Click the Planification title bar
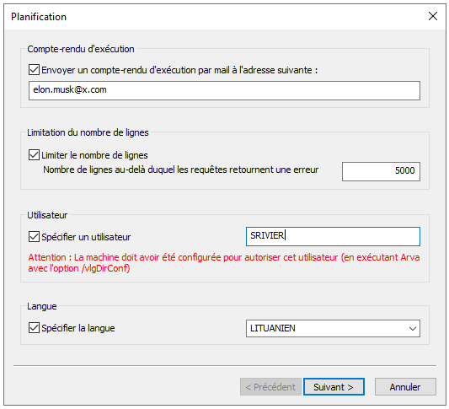This screenshot has width=449, height=409. click(x=215, y=17)
